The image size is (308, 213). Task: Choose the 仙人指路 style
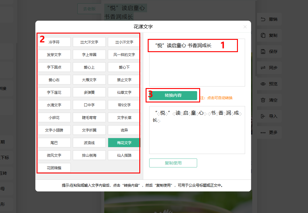click(124, 155)
